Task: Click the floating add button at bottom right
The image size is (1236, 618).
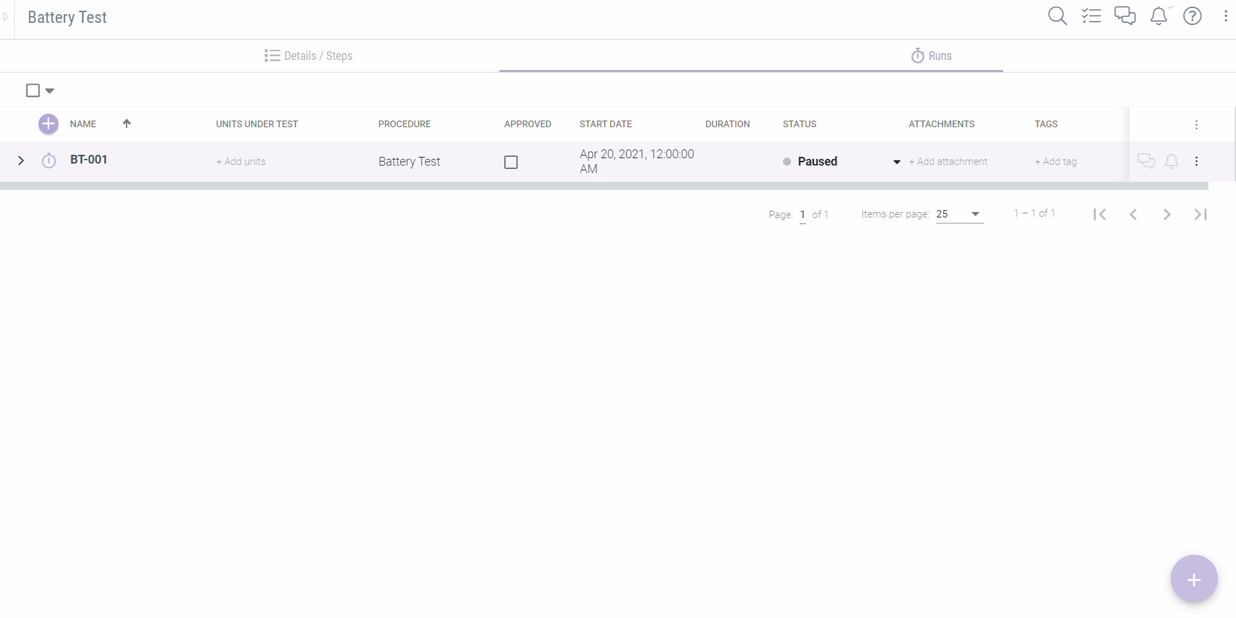Action: coord(1194,579)
